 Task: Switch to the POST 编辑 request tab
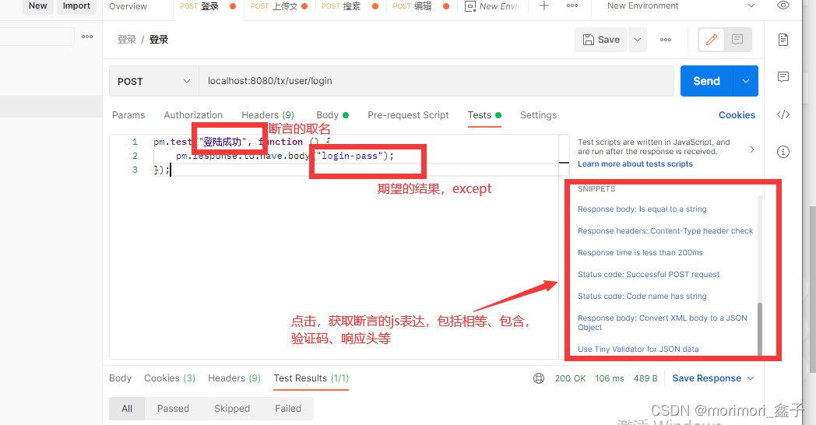[x=421, y=6]
